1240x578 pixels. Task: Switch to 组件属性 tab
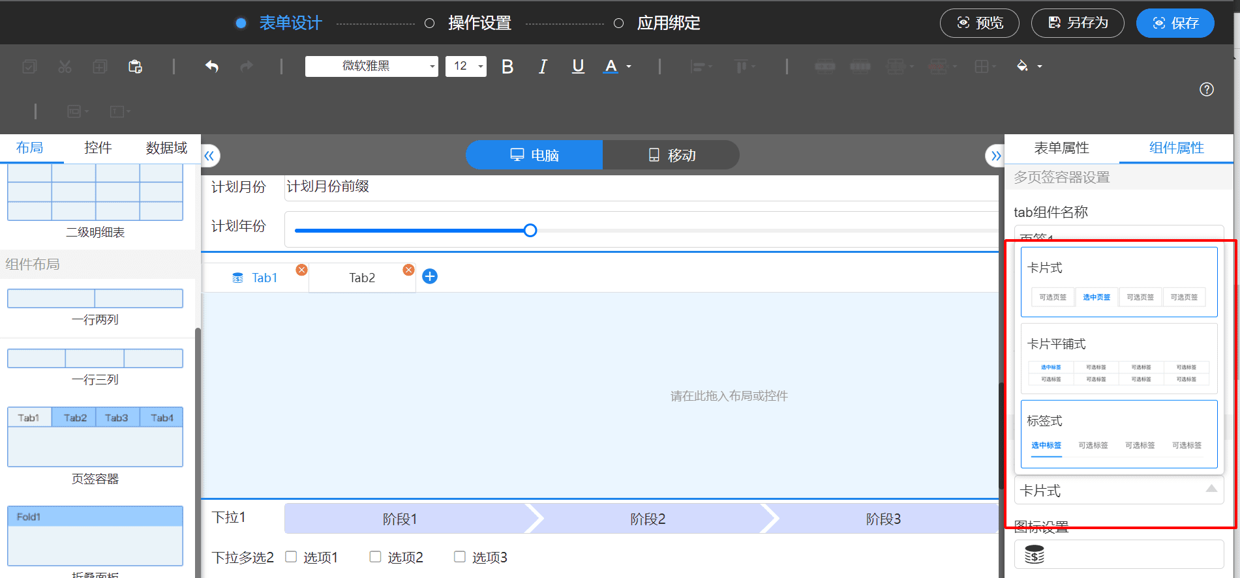pyautogui.click(x=1177, y=148)
